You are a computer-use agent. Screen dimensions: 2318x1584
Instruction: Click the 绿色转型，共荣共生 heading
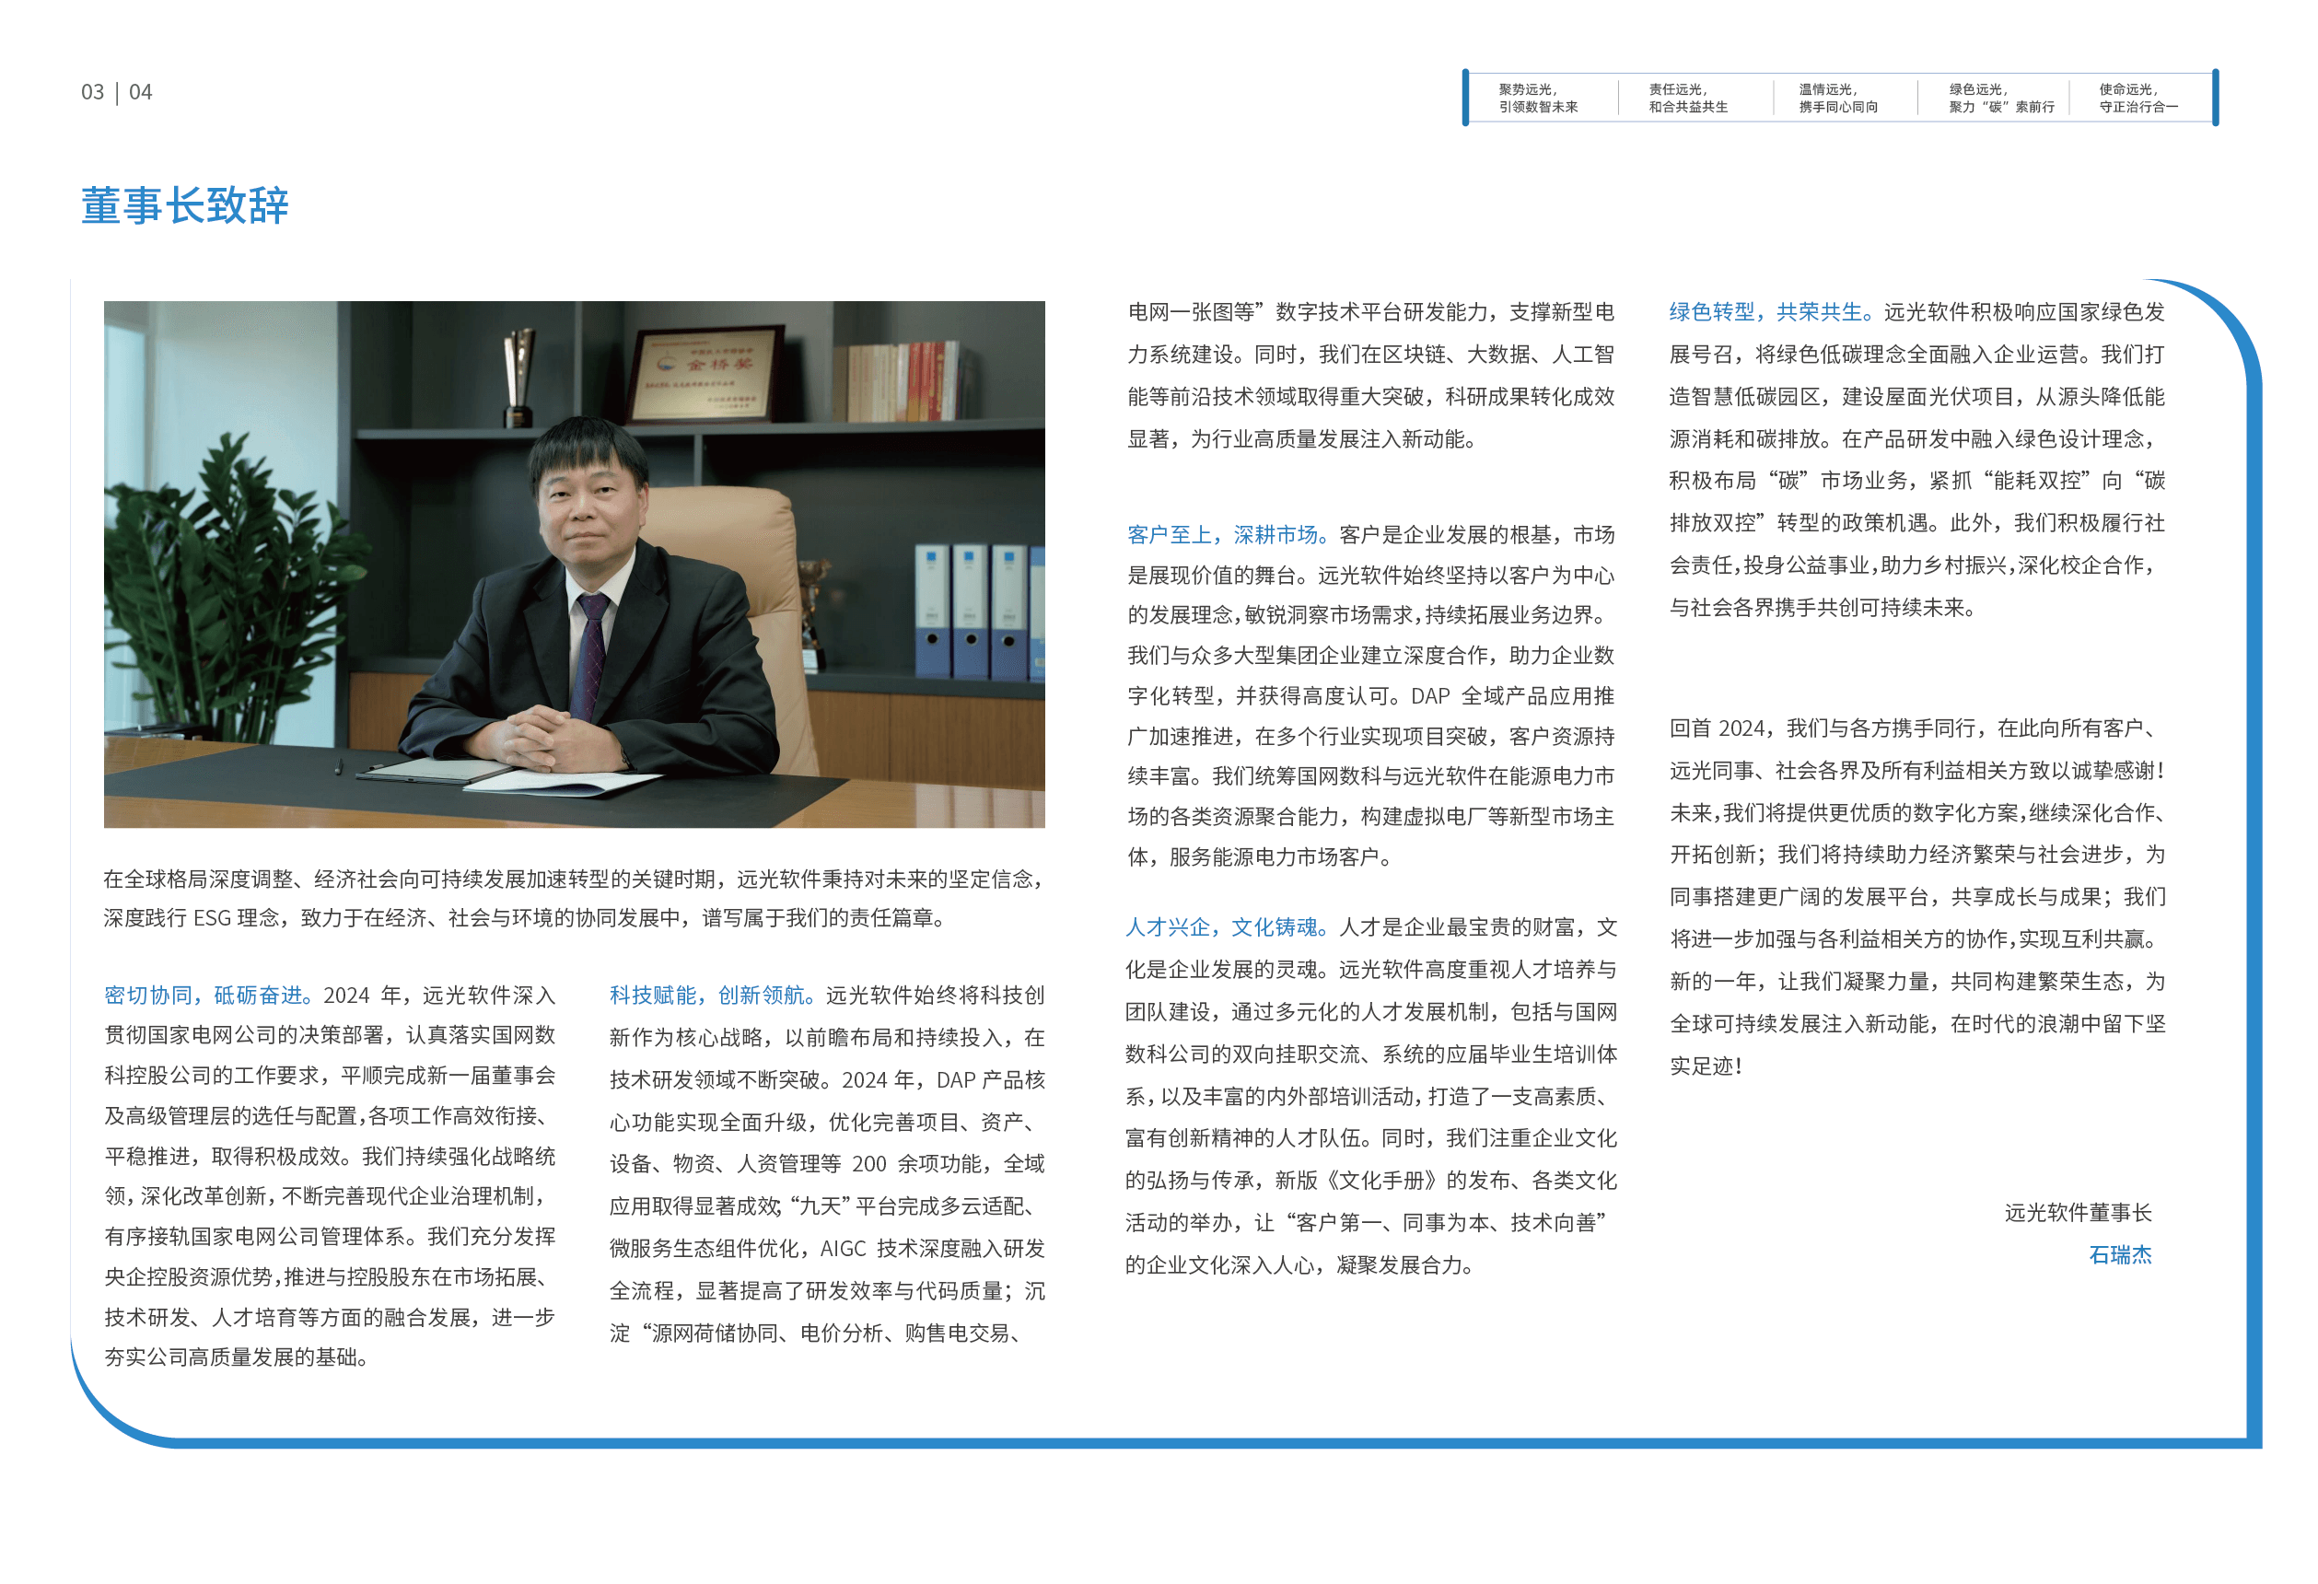[x=1771, y=311]
